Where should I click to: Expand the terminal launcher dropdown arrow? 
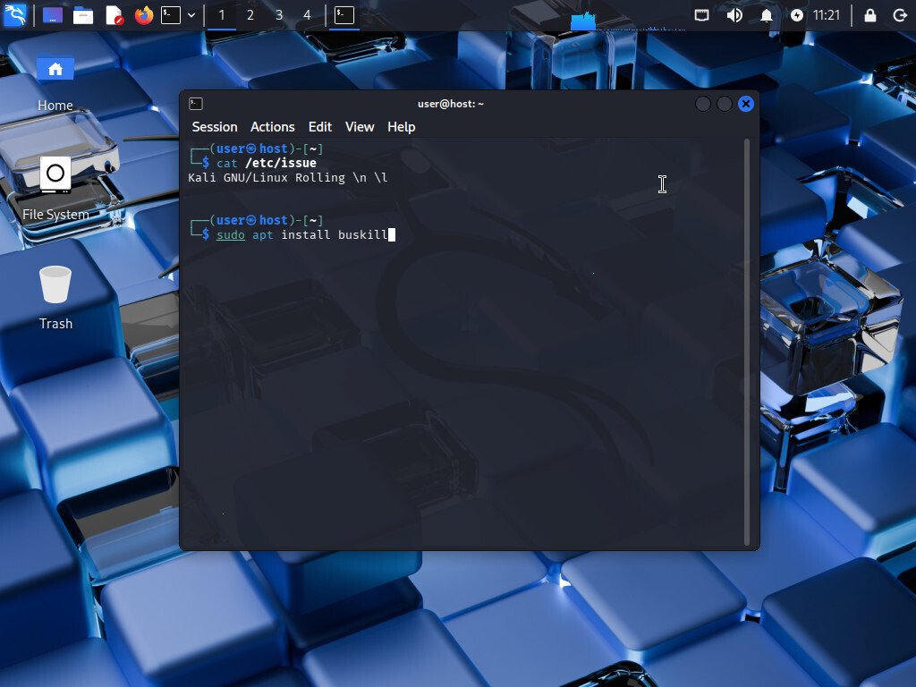click(190, 15)
